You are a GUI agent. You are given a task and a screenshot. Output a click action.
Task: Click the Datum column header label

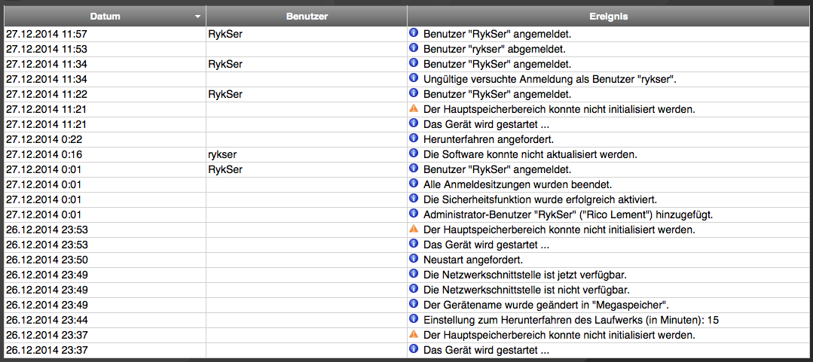pos(105,16)
